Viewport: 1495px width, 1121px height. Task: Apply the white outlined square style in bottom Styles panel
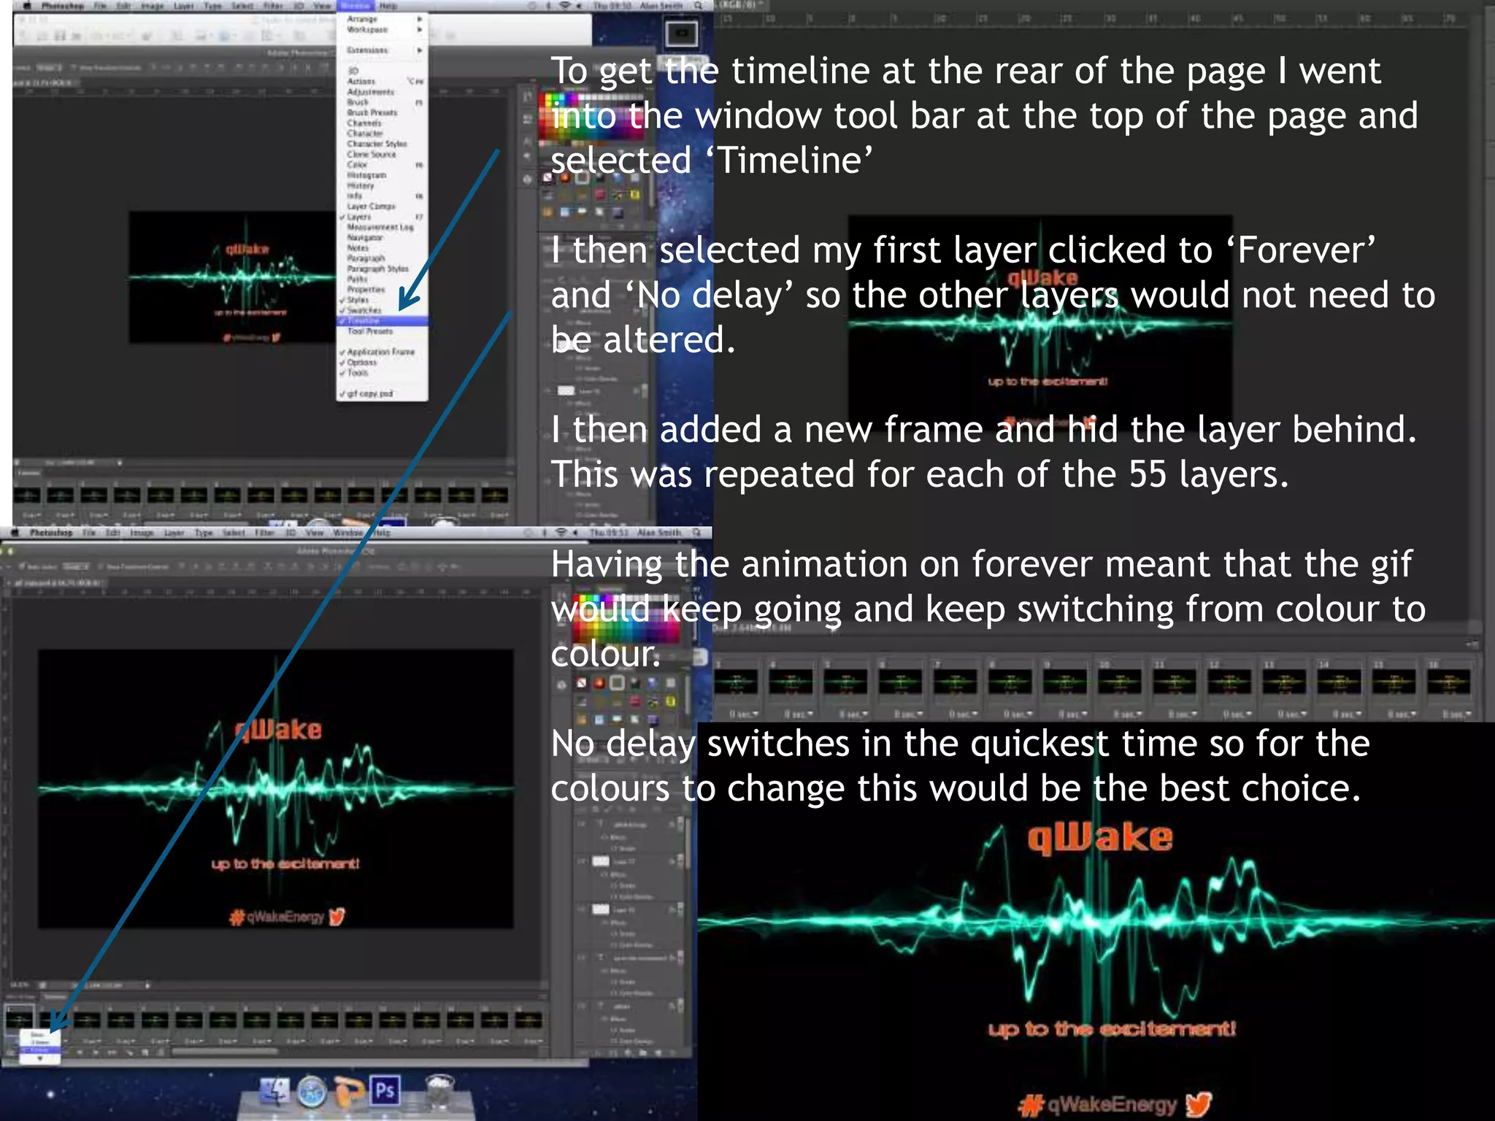pyautogui.click(x=617, y=683)
